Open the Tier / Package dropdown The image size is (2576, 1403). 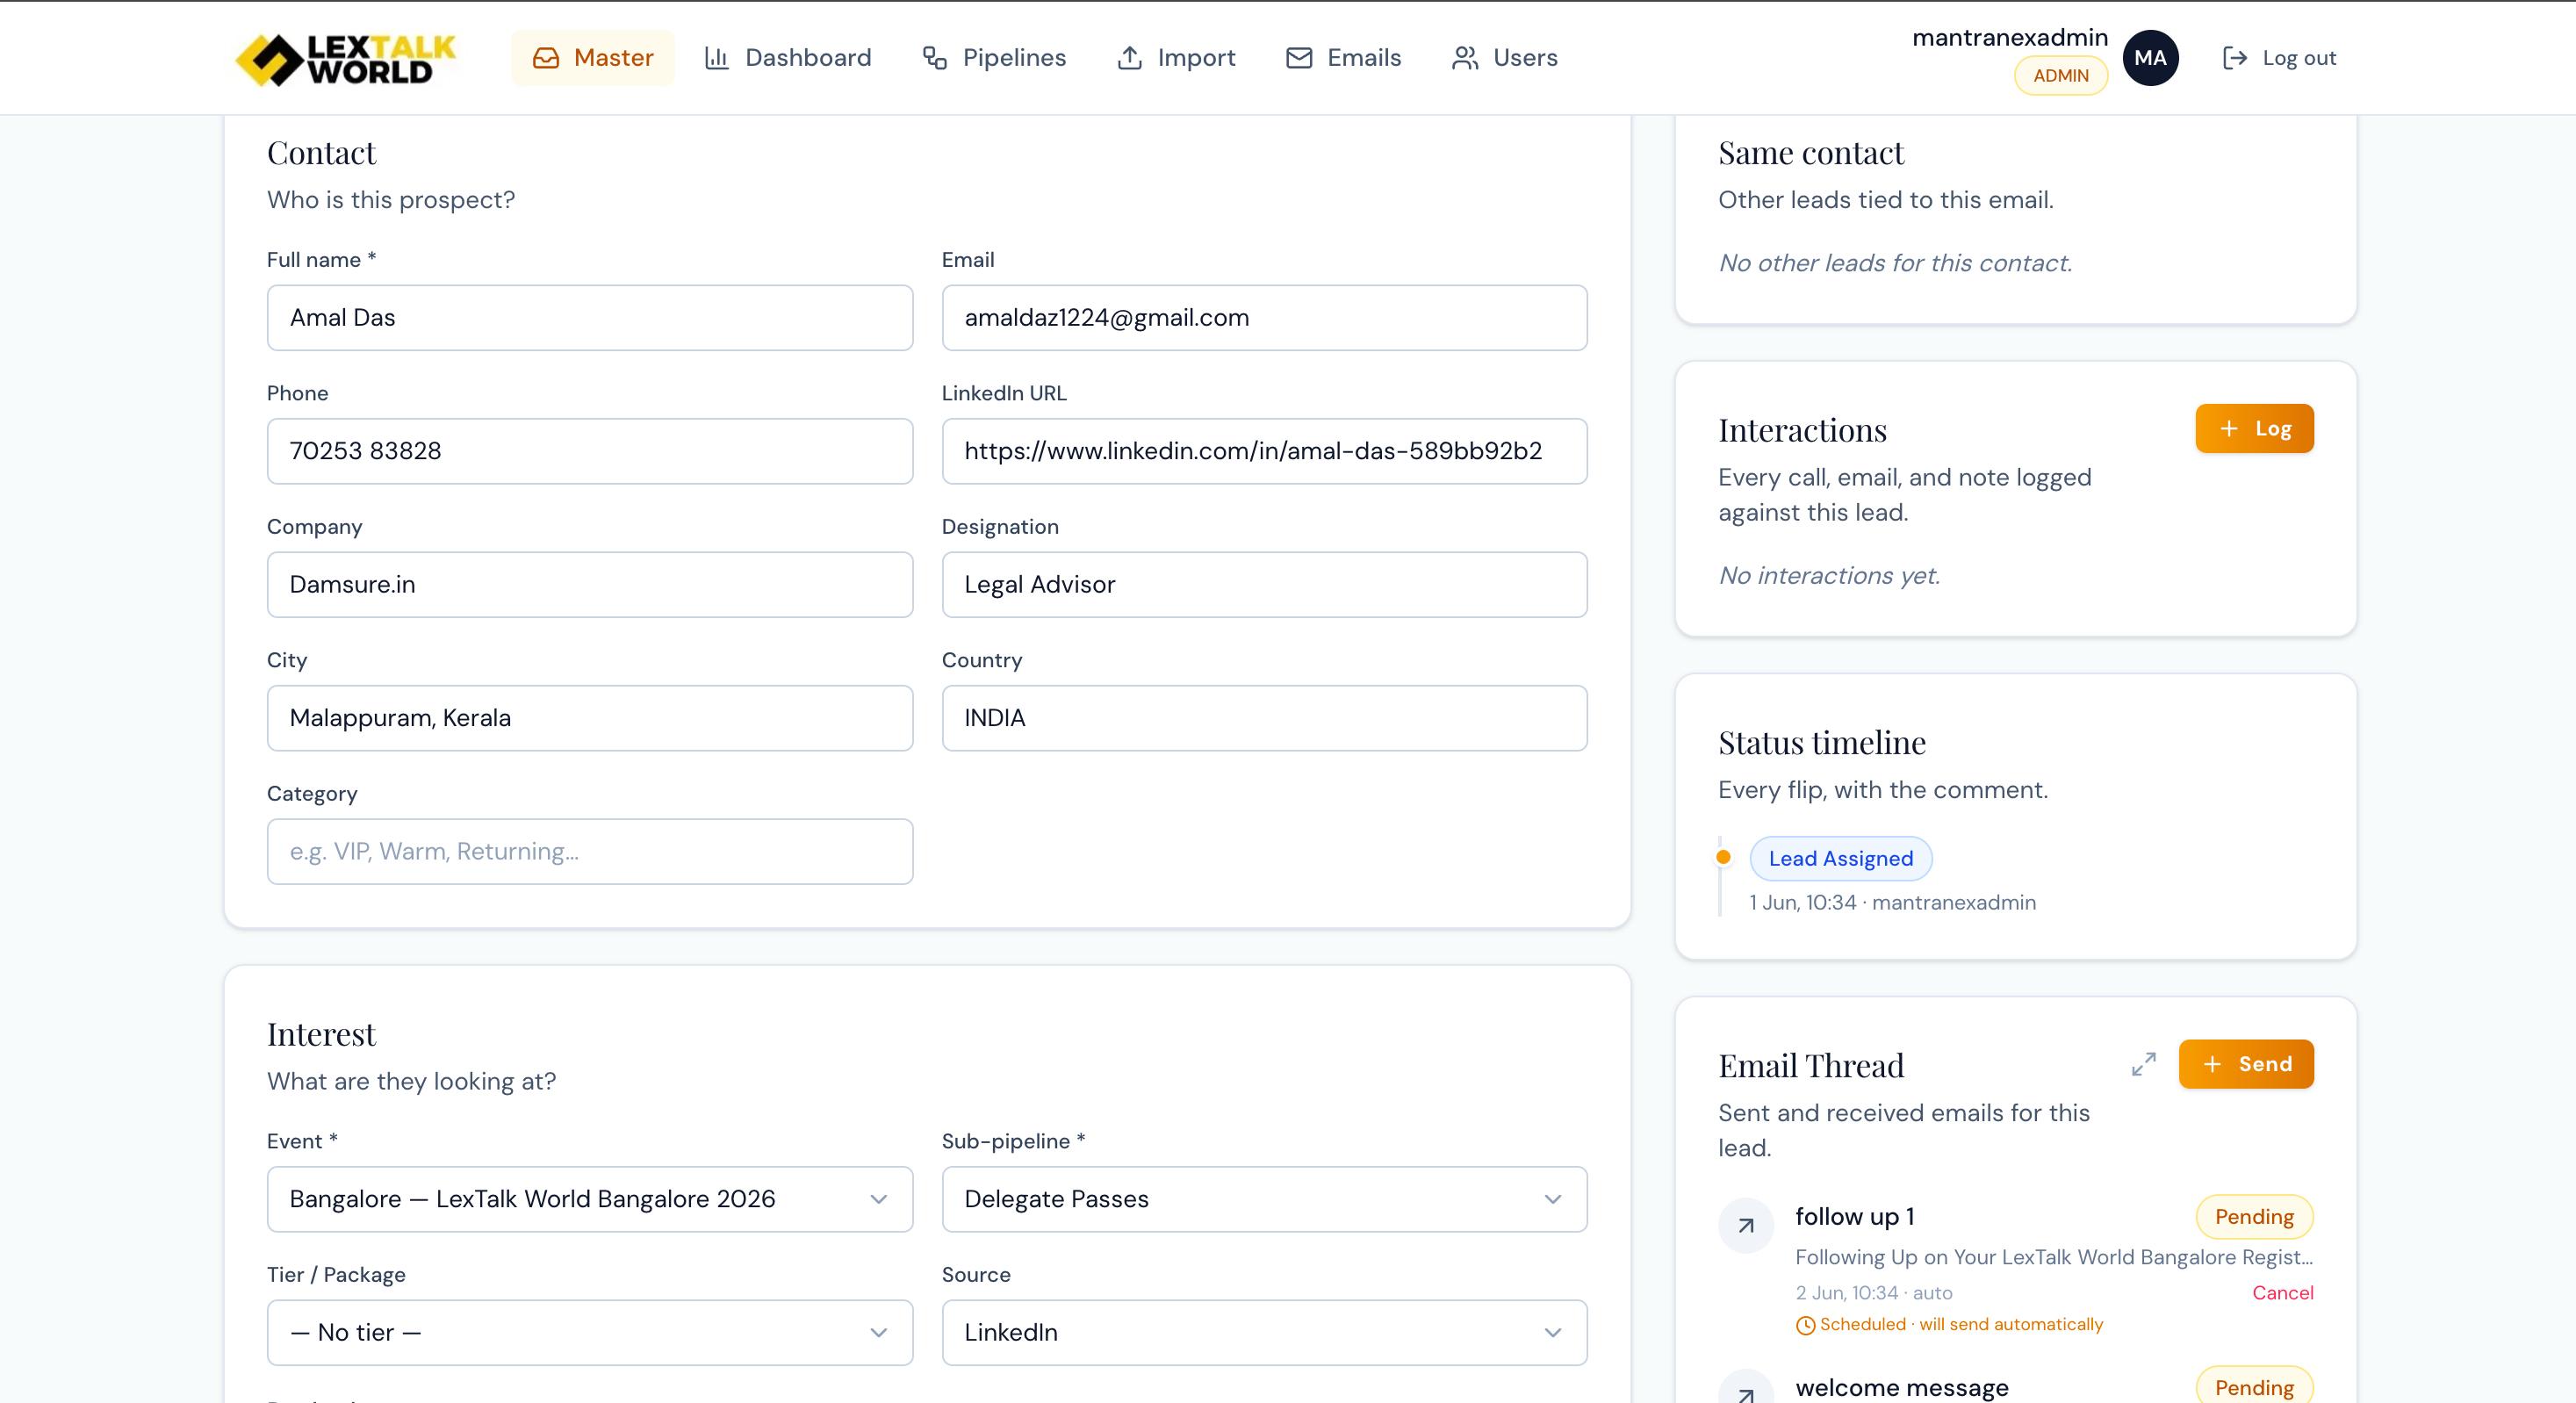590,1332
